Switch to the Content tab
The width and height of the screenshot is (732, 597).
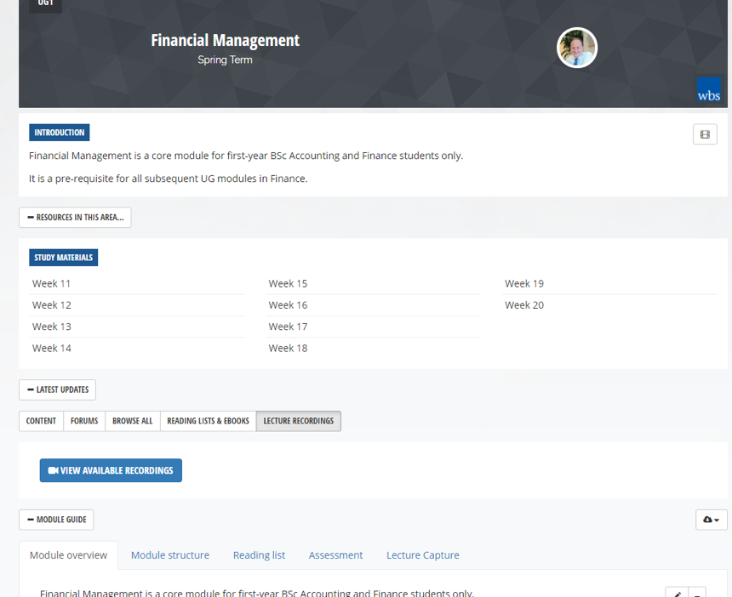click(x=41, y=421)
